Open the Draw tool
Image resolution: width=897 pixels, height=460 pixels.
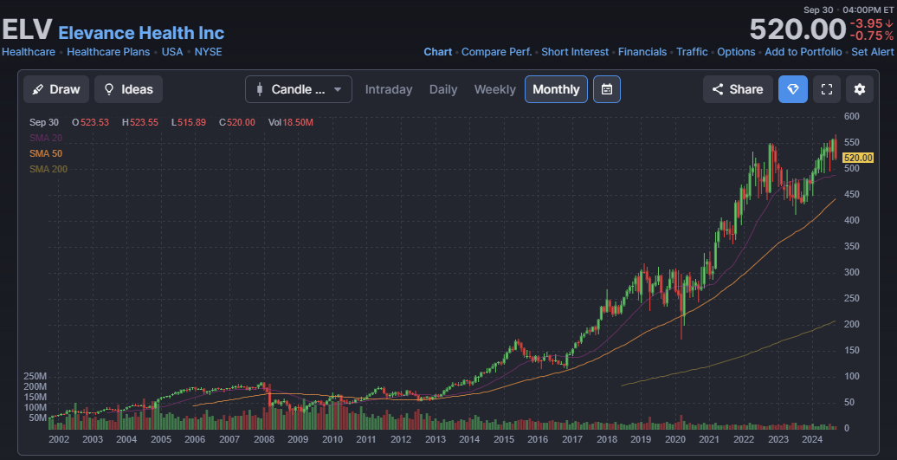pos(56,89)
